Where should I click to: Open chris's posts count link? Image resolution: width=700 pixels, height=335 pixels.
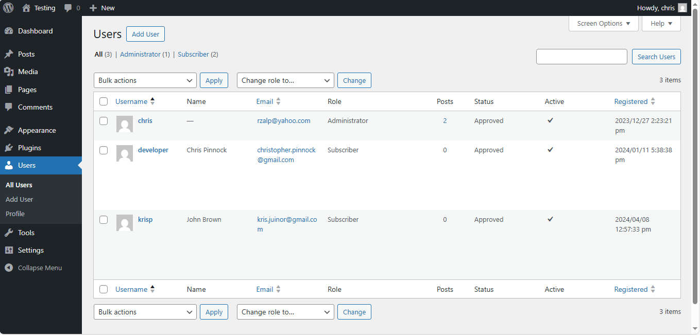tap(445, 120)
